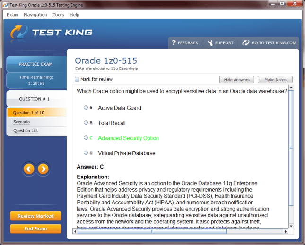Click the Oracle 1z0-515 heading
Screen dimensions: 305x245
[106, 61]
